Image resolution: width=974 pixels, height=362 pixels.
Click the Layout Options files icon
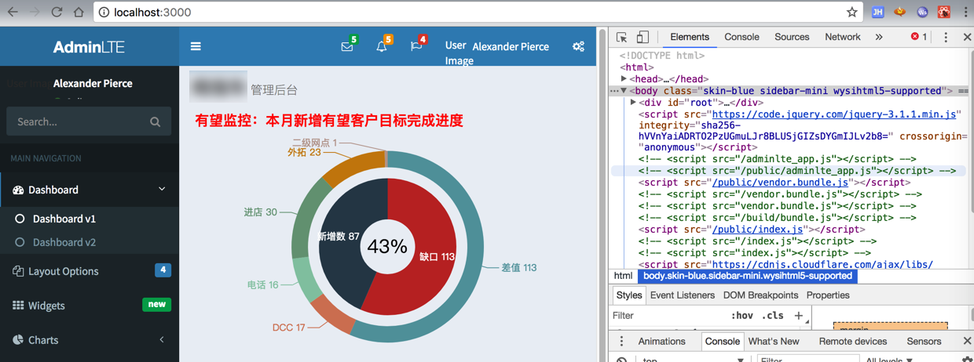pos(18,270)
